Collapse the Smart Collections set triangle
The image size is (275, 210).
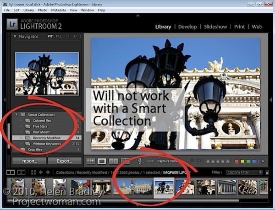pos(16,115)
